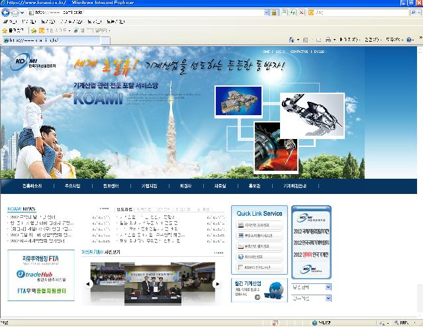Click the ENGLISH link in the top header
This screenshot has width=423, height=327.
(320, 51)
